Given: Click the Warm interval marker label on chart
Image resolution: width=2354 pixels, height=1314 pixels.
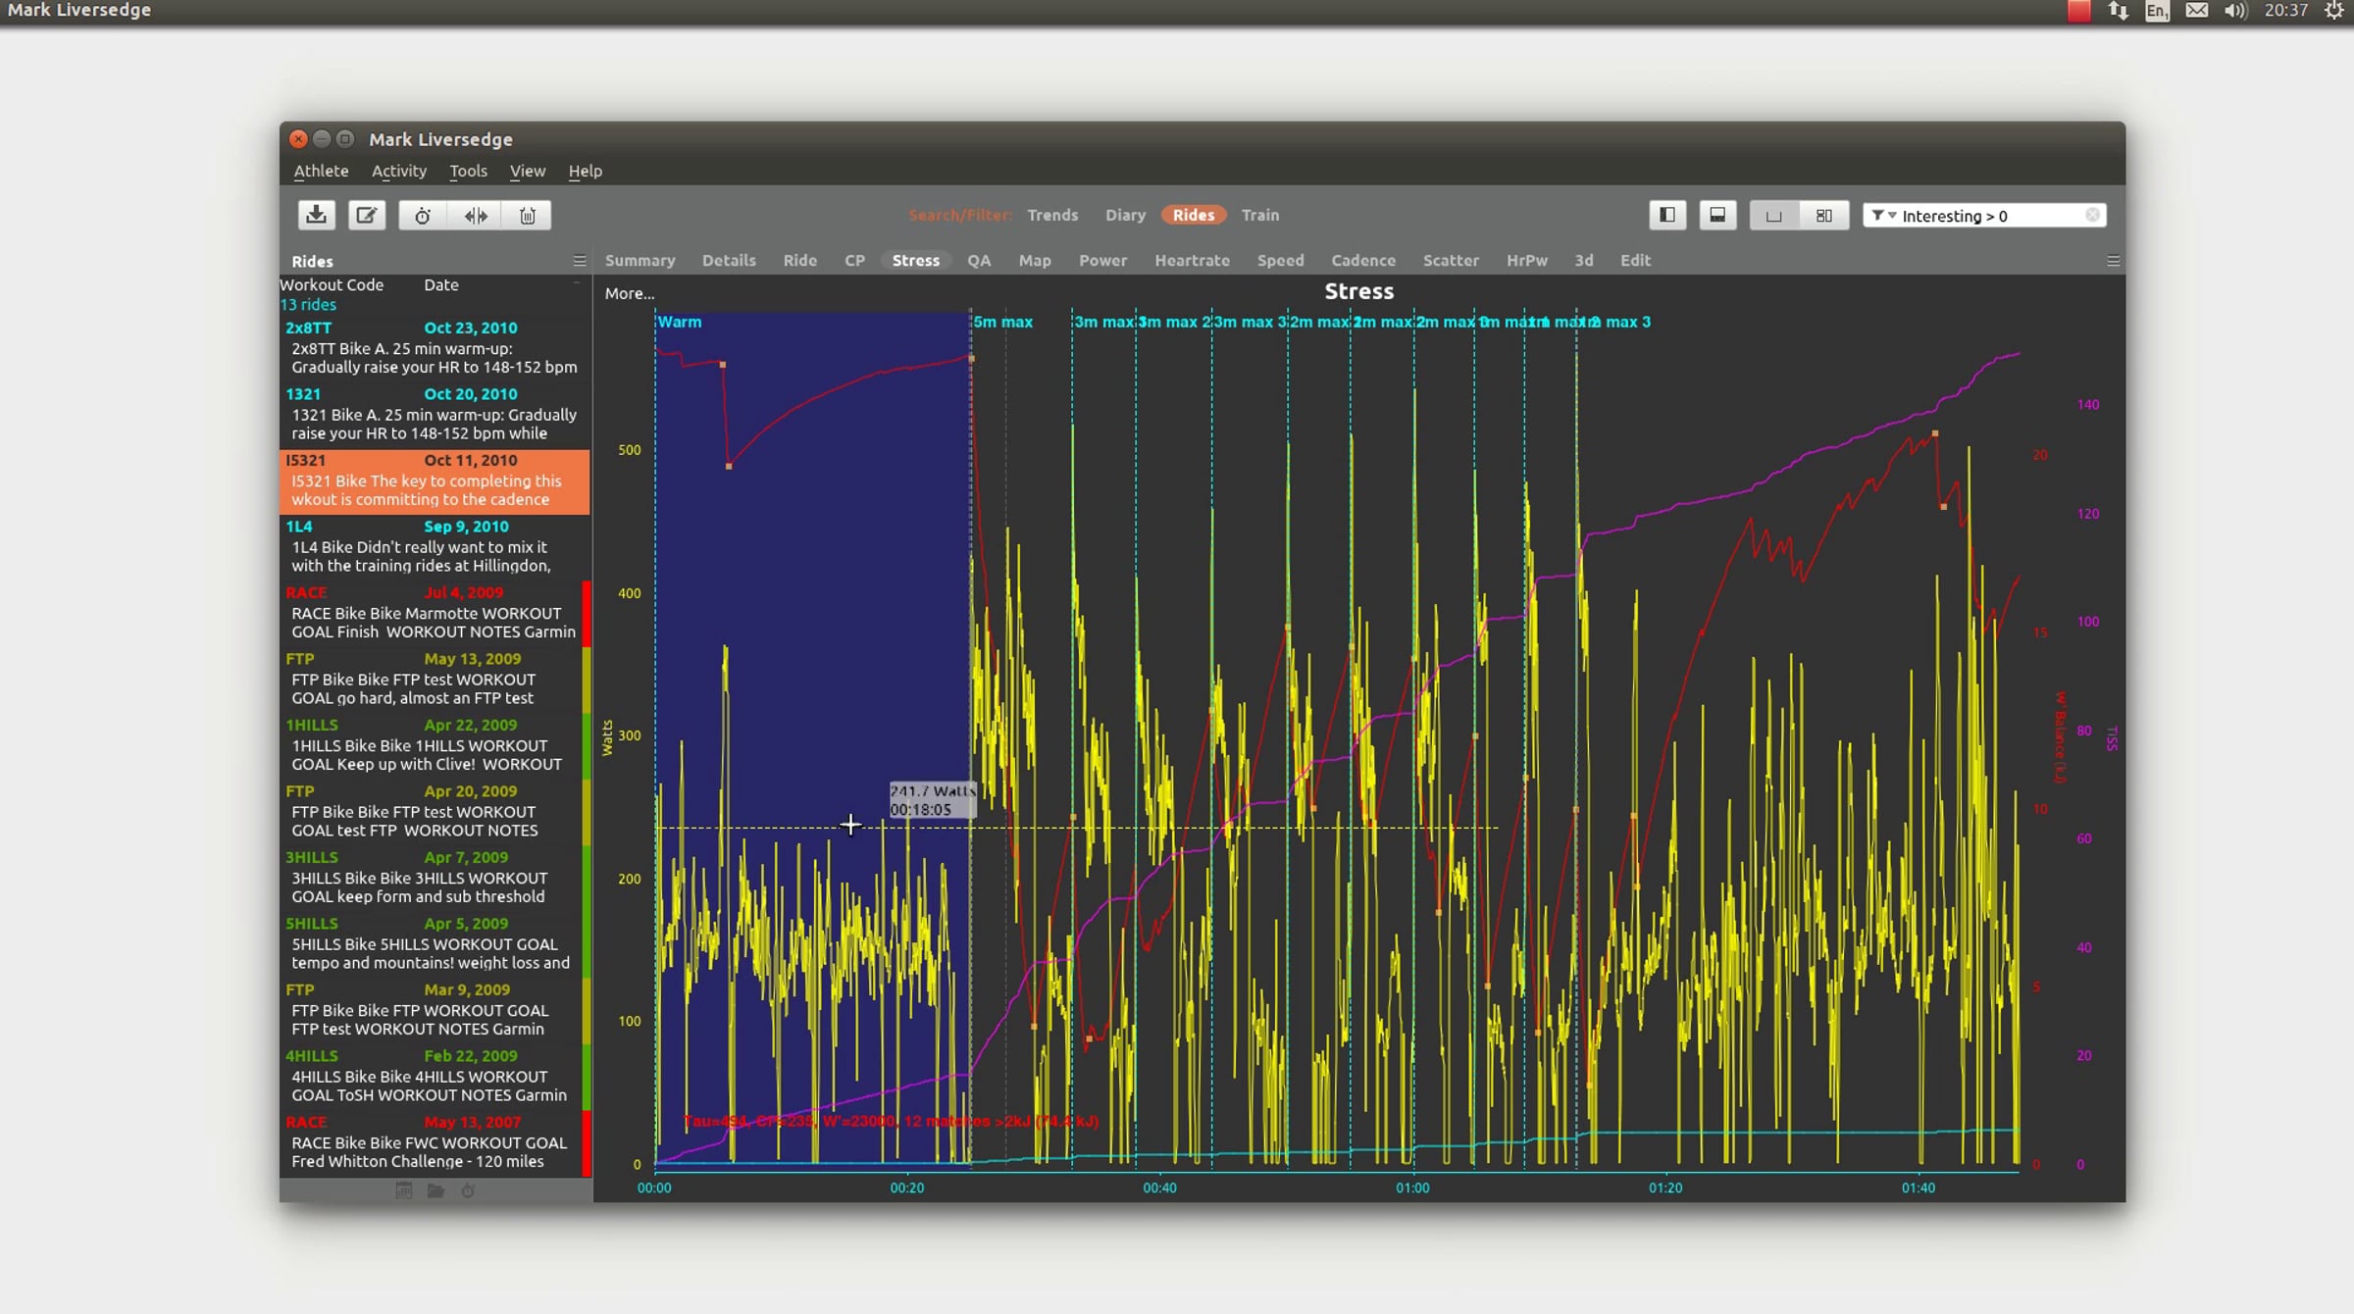Looking at the screenshot, I should 679,322.
